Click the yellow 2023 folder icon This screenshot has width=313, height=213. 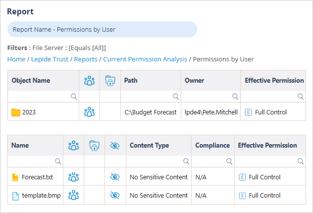[x=16, y=112]
